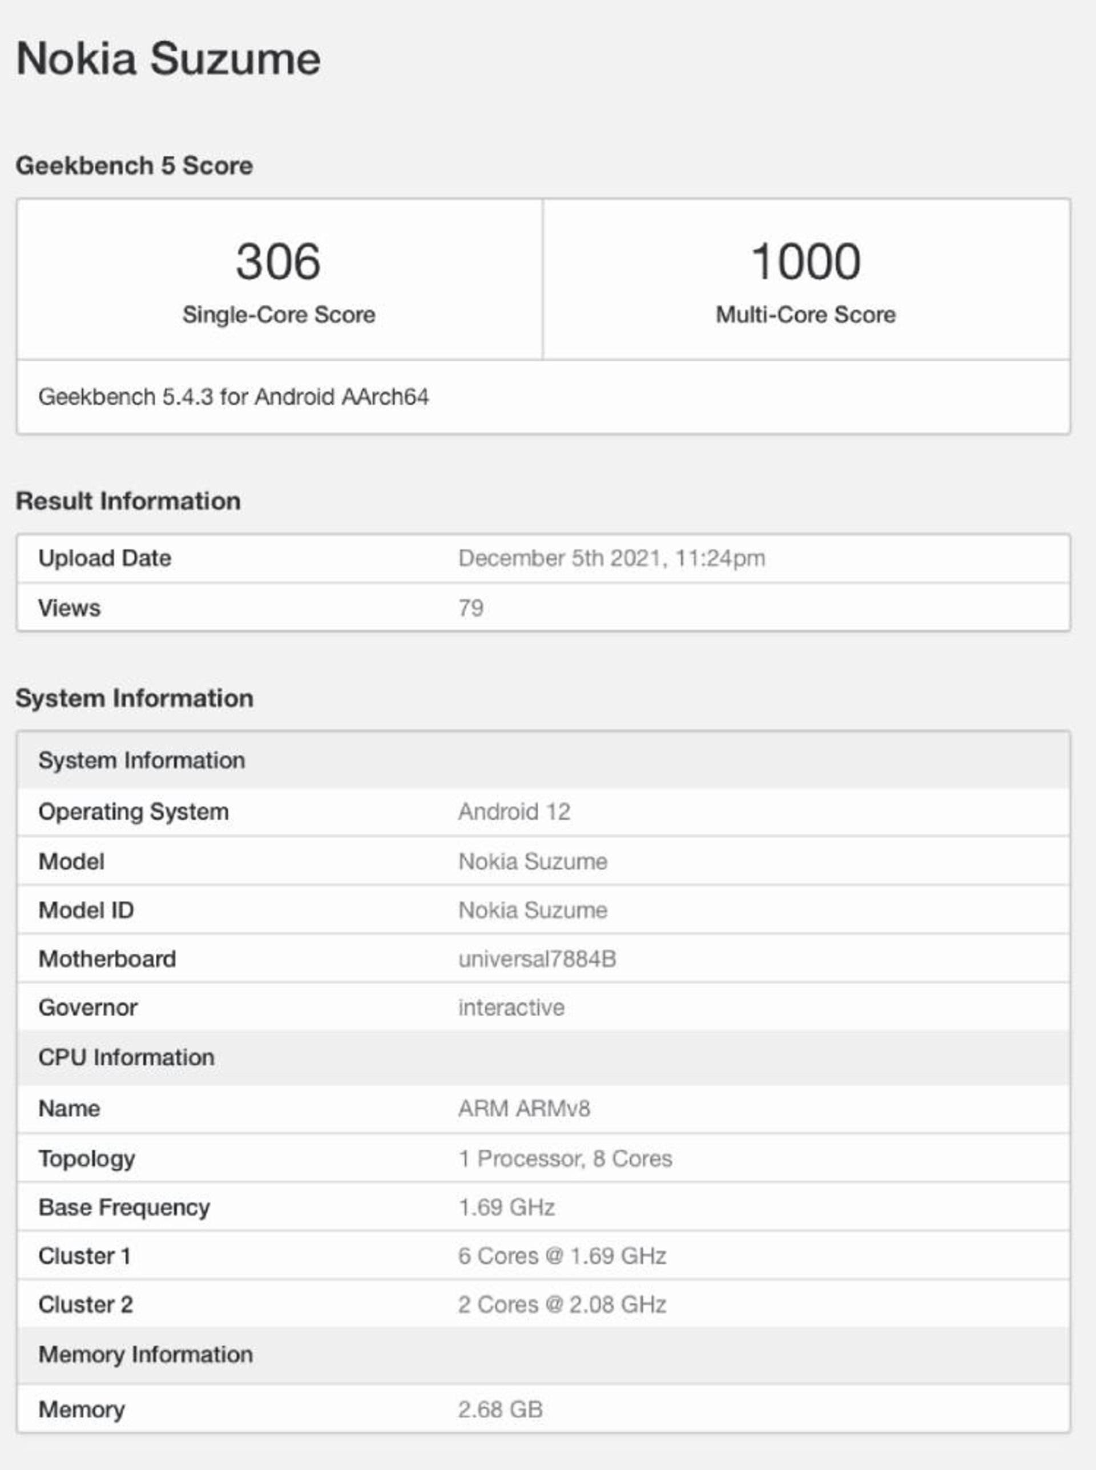Click the Base Frequency 1.69 GHz value
Screen dimensions: 1096x1470
pos(506,1207)
